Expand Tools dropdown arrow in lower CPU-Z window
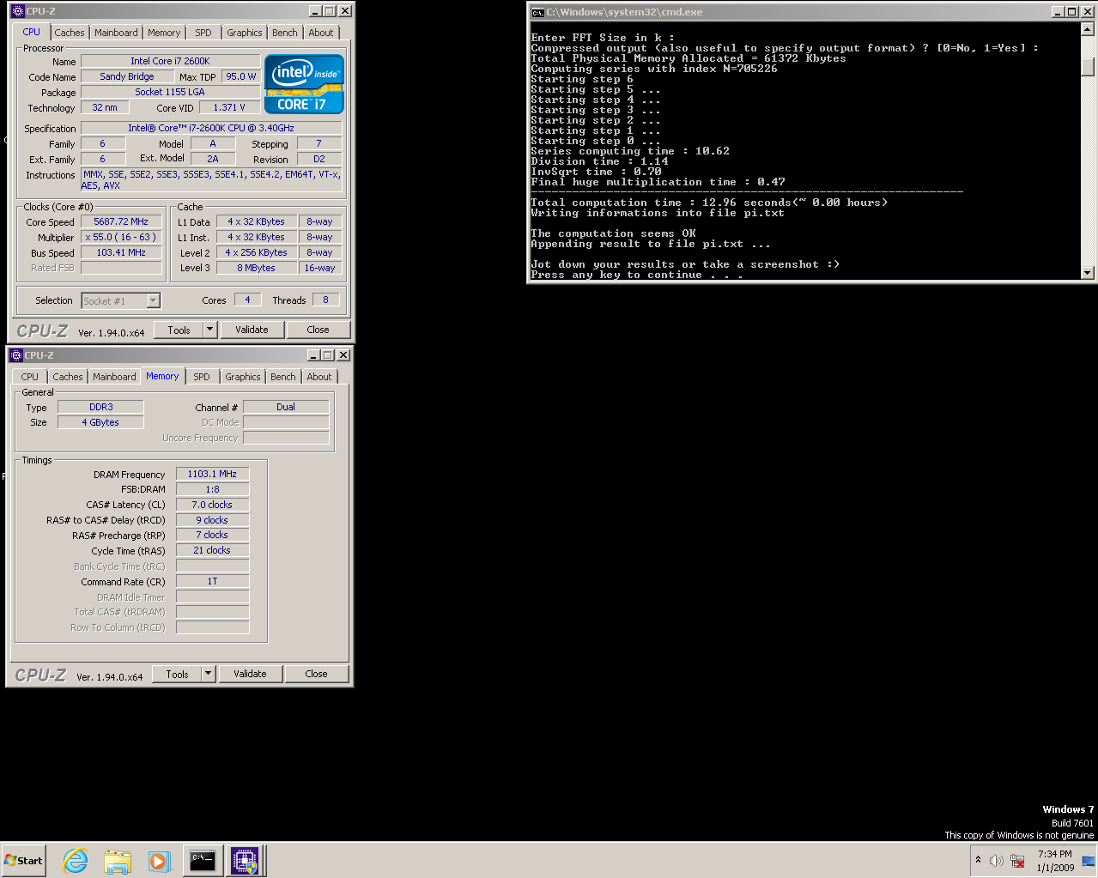The image size is (1098, 878). [x=208, y=674]
